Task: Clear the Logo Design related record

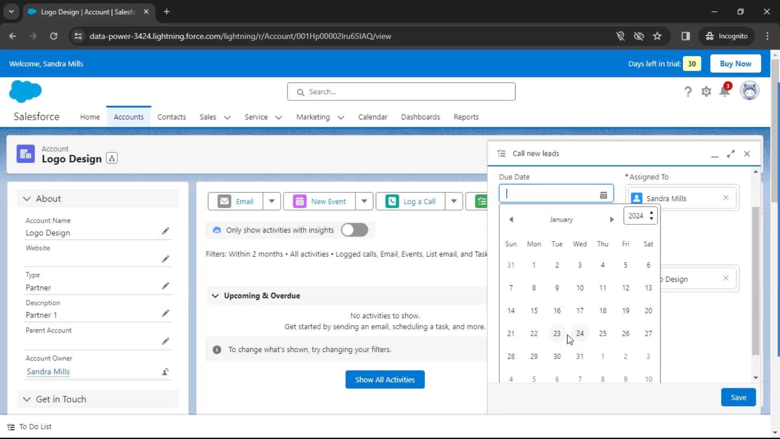Action: pos(726,278)
